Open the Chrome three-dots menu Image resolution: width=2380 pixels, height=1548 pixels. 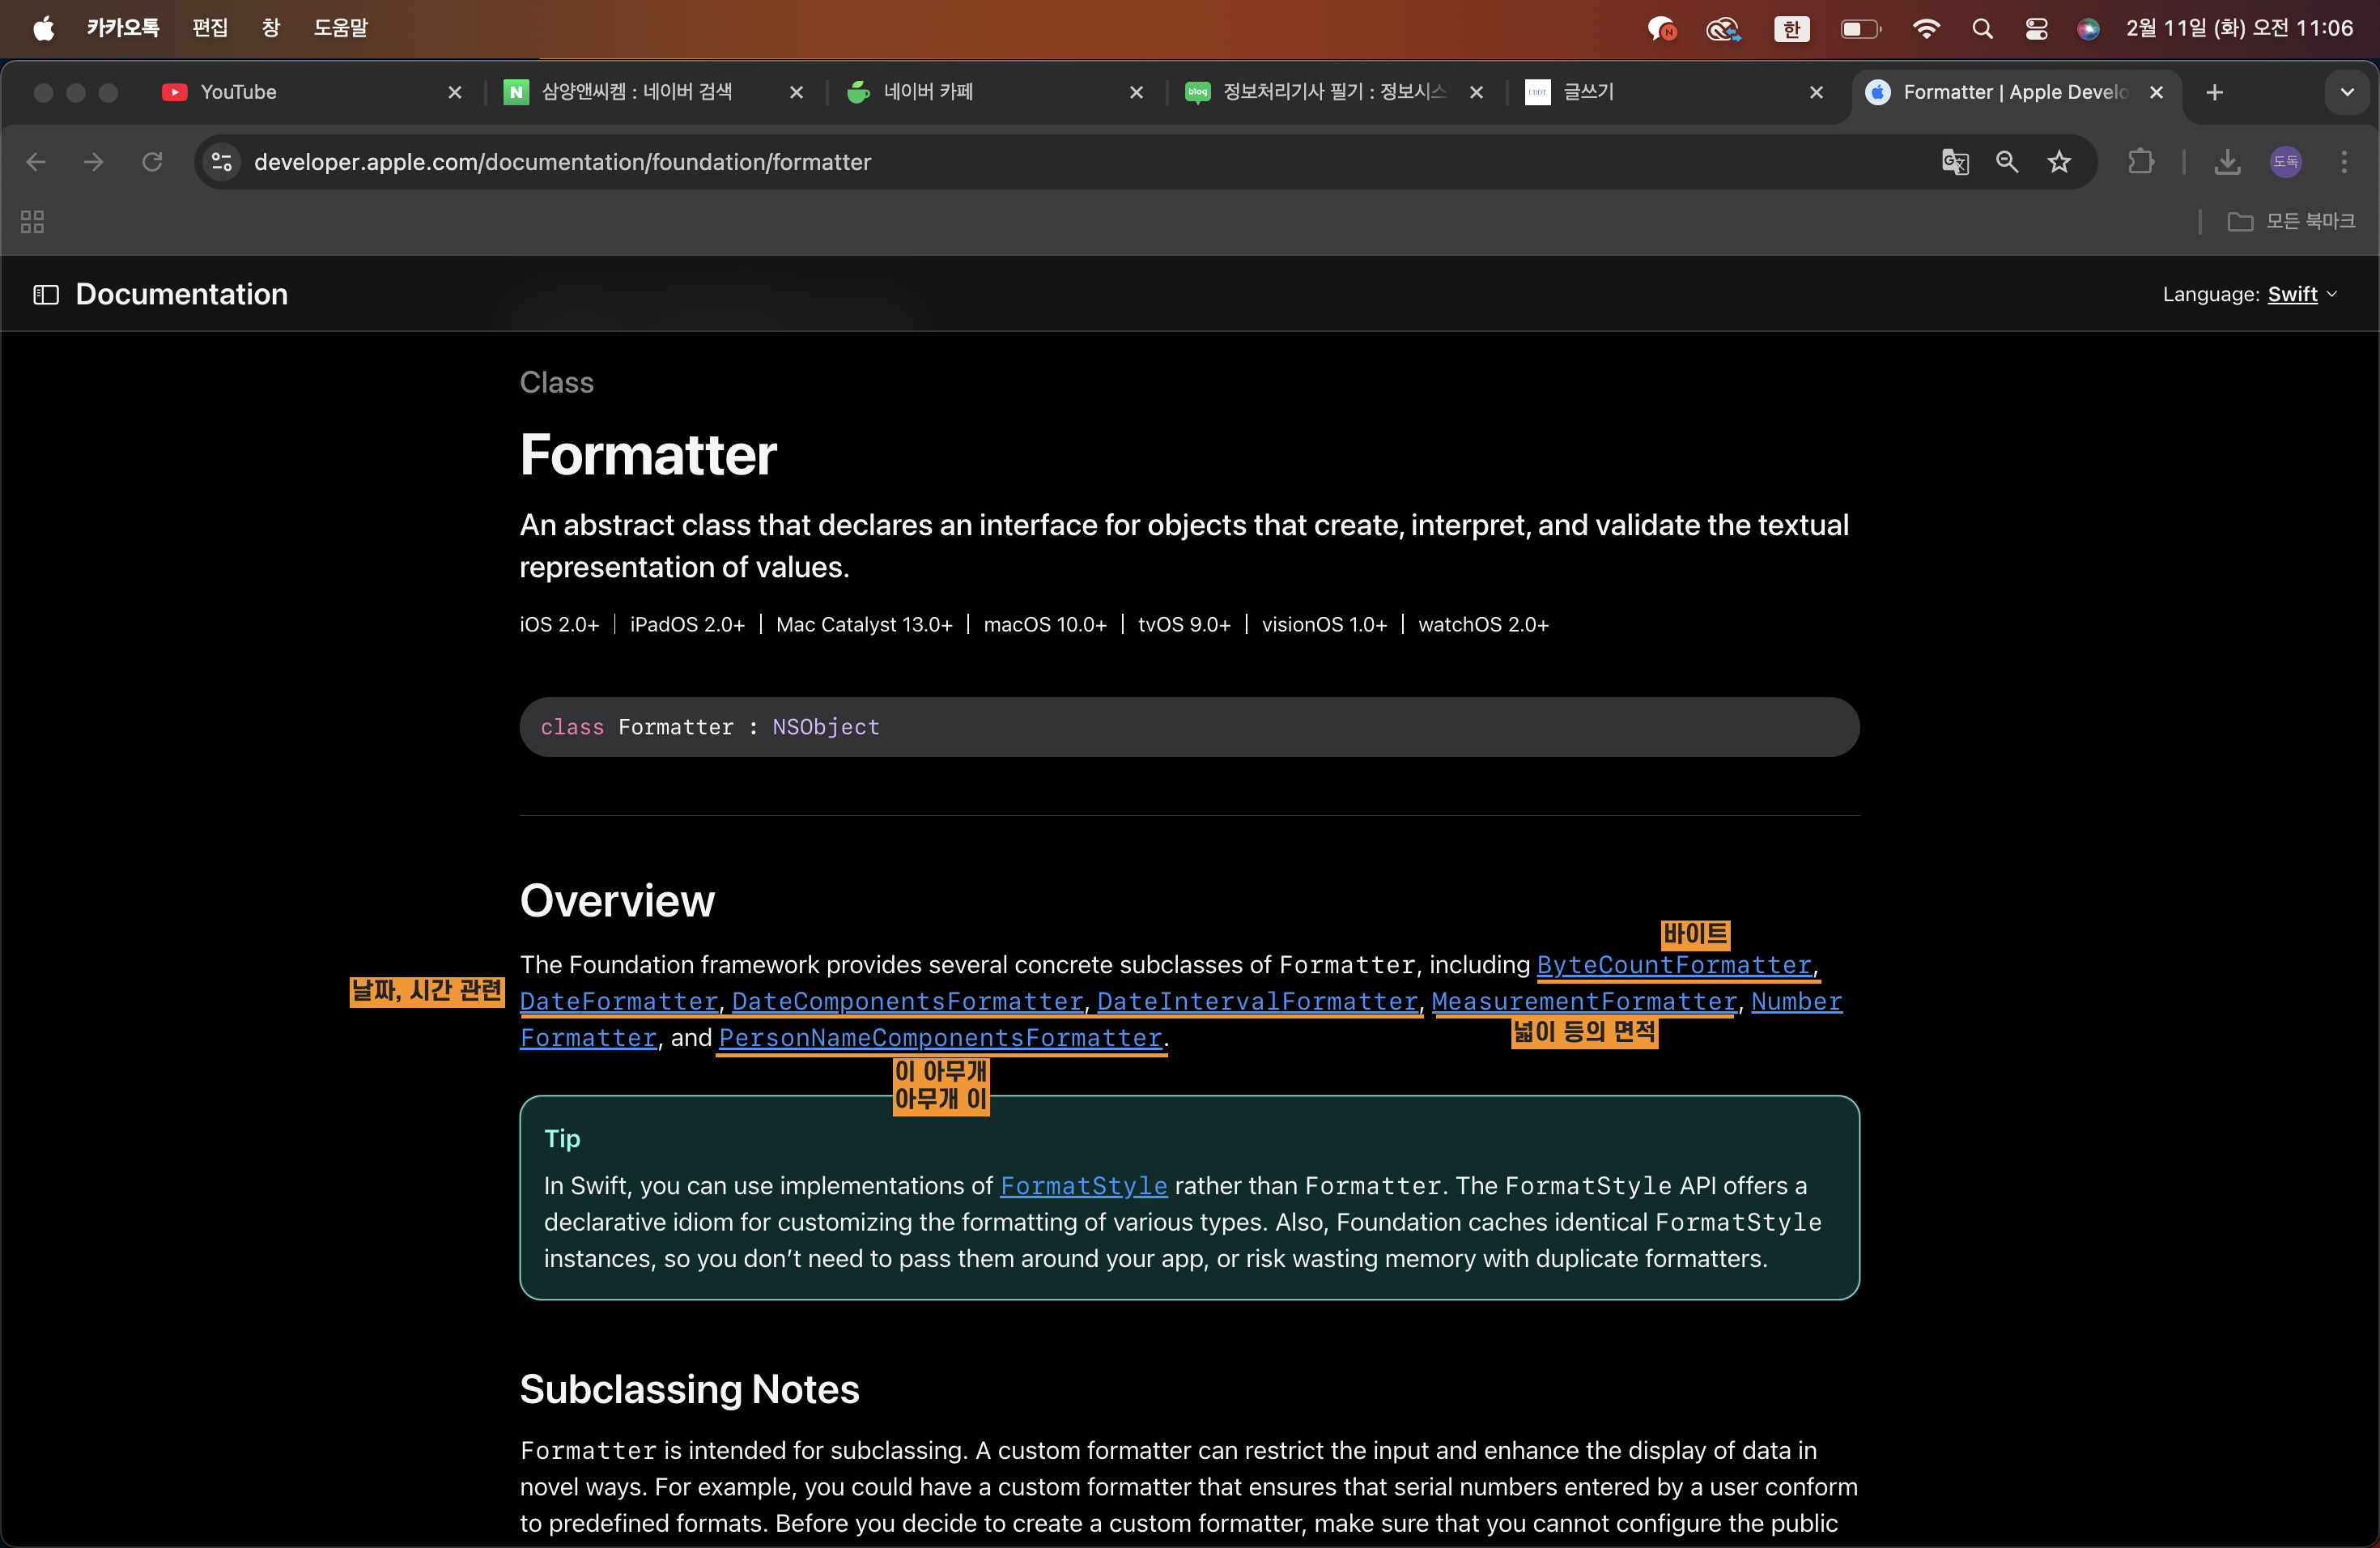(x=2343, y=162)
